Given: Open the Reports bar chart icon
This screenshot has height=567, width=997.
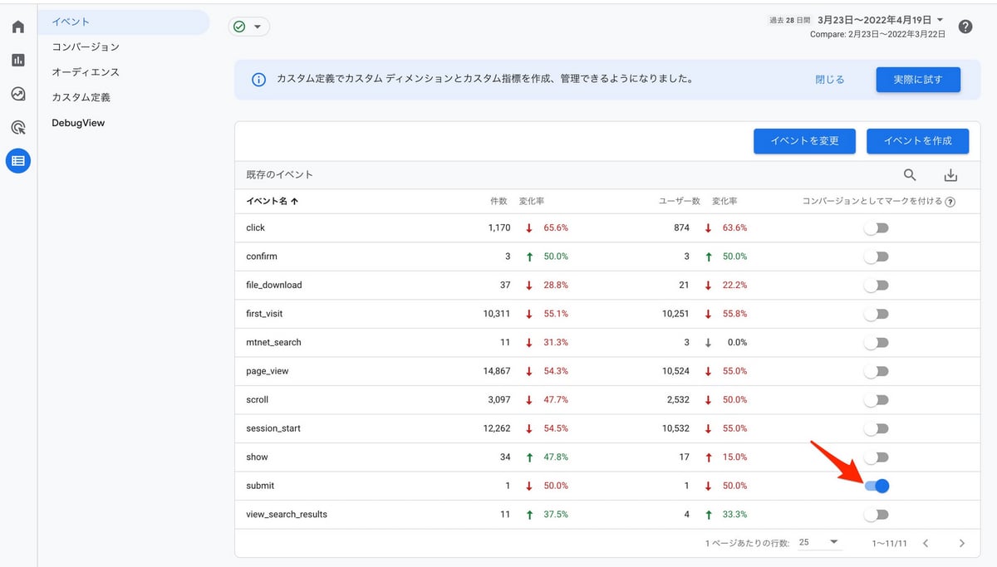Looking at the screenshot, I should tap(18, 60).
